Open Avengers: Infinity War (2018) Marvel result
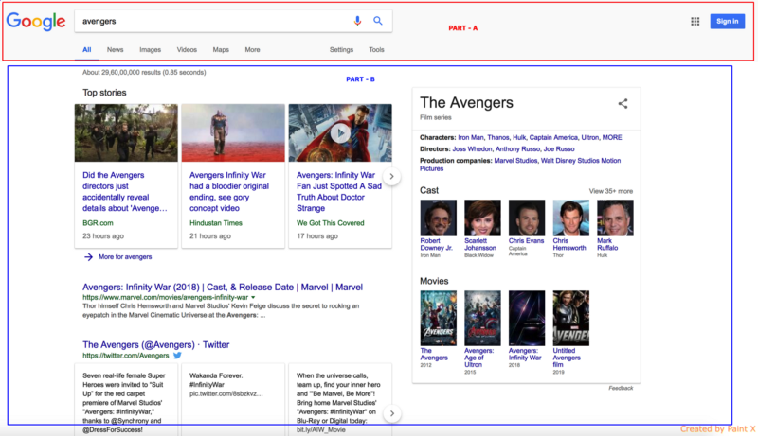The width and height of the screenshot is (758, 436). [x=223, y=287]
